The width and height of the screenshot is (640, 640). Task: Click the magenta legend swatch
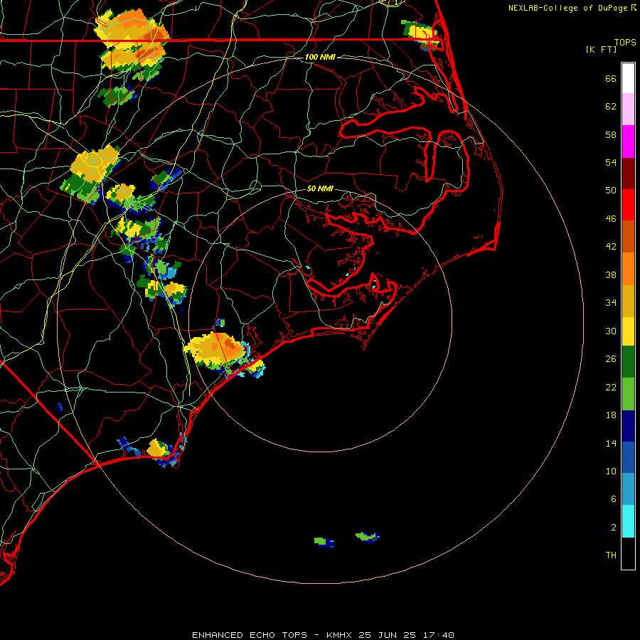click(x=628, y=142)
